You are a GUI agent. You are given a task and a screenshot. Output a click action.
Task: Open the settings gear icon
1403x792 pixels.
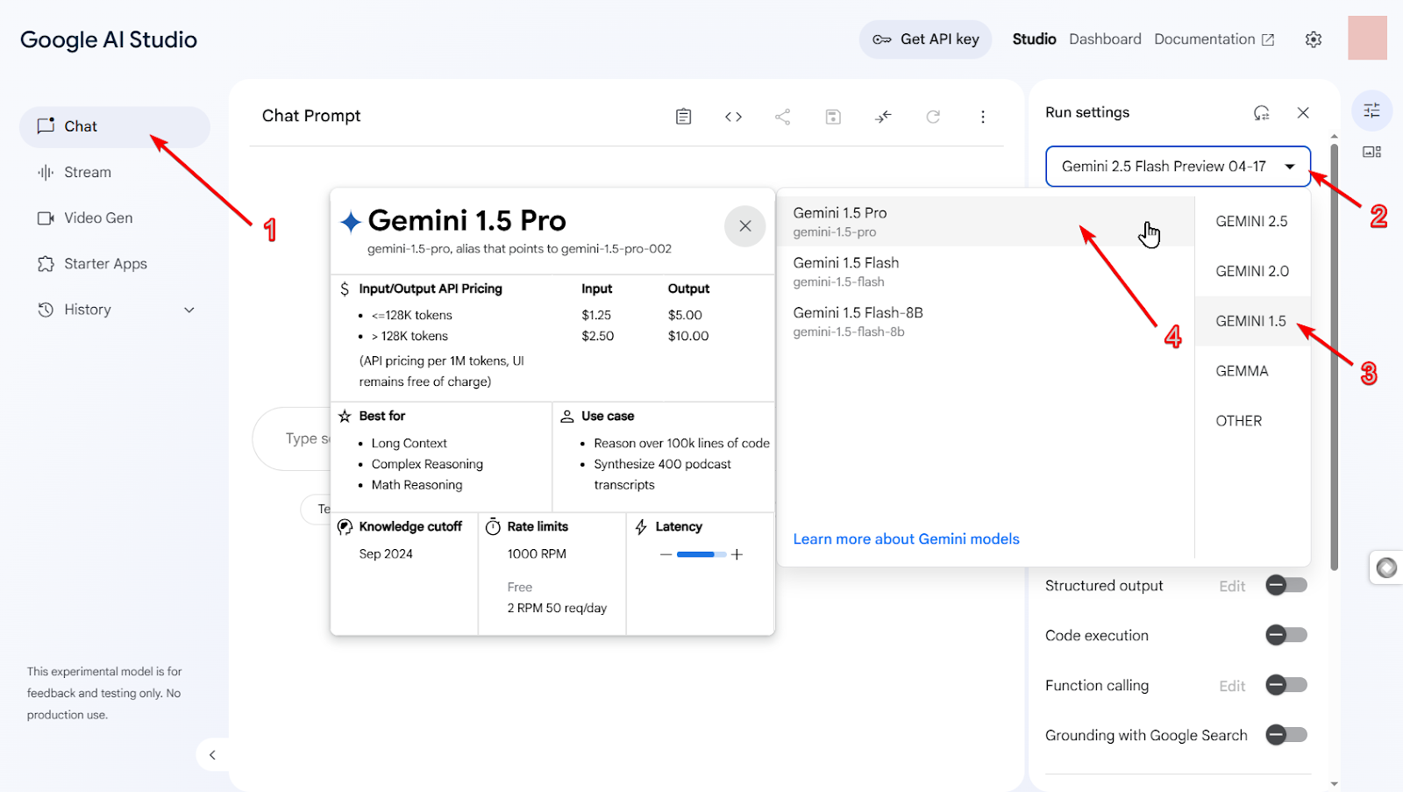tap(1314, 39)
